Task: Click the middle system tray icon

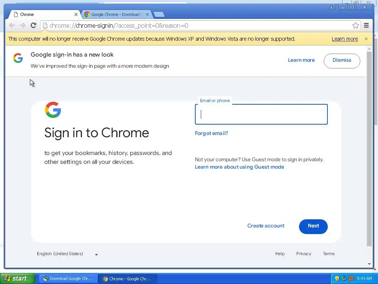Action: (344, 278)
